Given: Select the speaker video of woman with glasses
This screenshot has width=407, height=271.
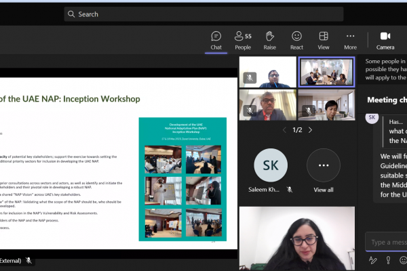Looking at the screenshot, I should tap(297, 236).
